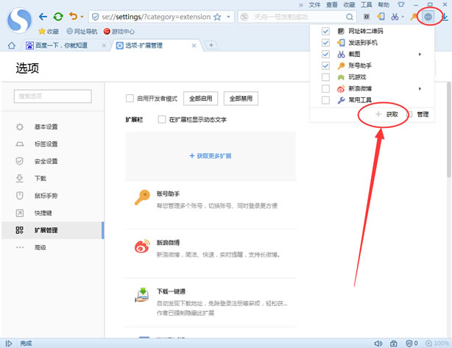Click the orange undo-close-tab arrow

(73, 16)
